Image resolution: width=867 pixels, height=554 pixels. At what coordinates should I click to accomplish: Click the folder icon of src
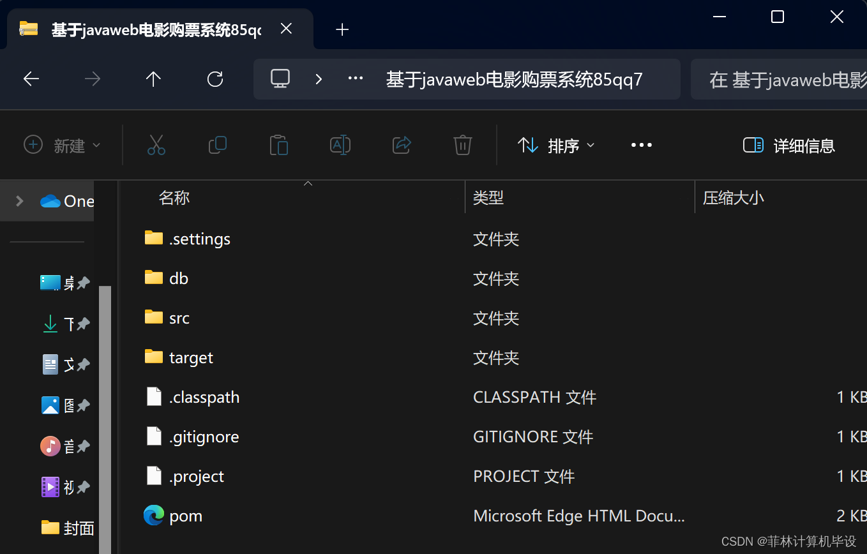(x=154, y=317)
